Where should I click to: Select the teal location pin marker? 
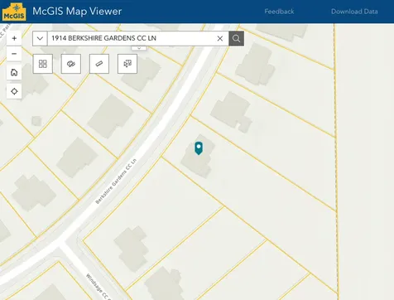pyautogui.click(x=199, y=148)
